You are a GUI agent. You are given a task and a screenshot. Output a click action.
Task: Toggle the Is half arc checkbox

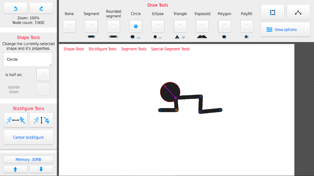click(x=43, y=75)
